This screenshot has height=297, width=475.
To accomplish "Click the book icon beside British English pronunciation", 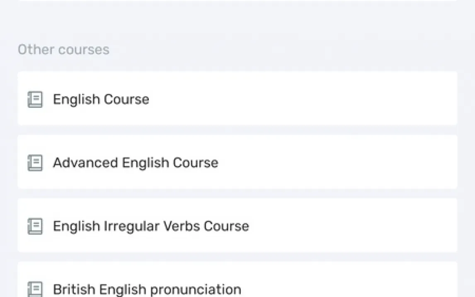I will pos(35,289).
